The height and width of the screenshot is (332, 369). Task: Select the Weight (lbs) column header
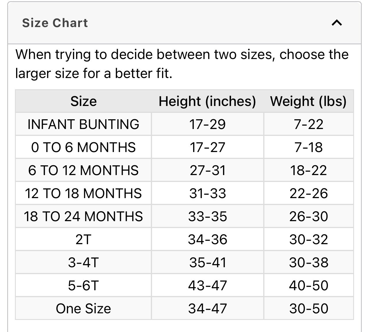308,101
